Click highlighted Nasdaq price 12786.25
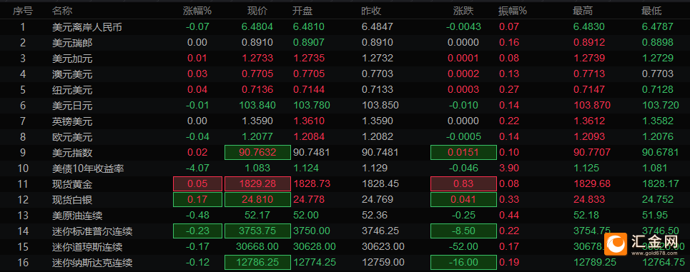Image resolution: width=690 pixels, height=272 pixels. (257, 263)
